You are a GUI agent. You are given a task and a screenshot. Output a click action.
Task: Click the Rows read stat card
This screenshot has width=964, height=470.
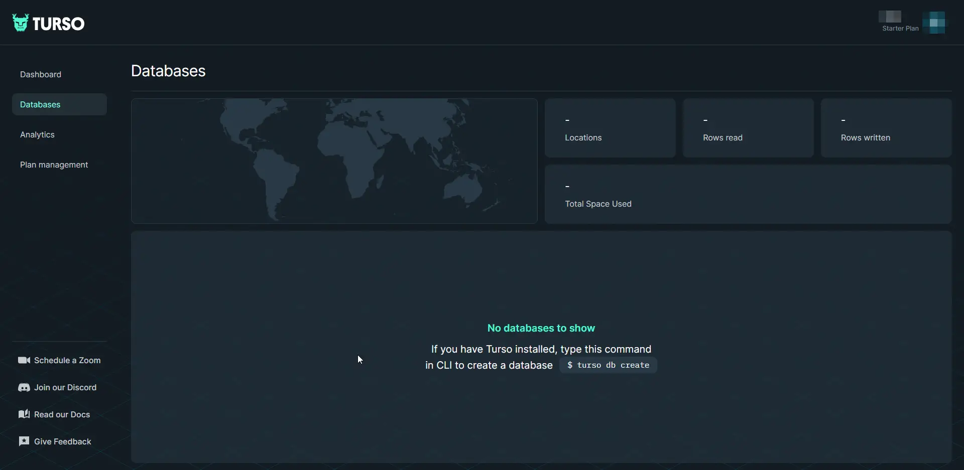click(748, 128)
